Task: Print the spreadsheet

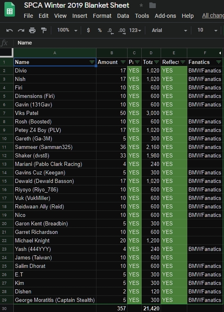Action: coord(32,30)
